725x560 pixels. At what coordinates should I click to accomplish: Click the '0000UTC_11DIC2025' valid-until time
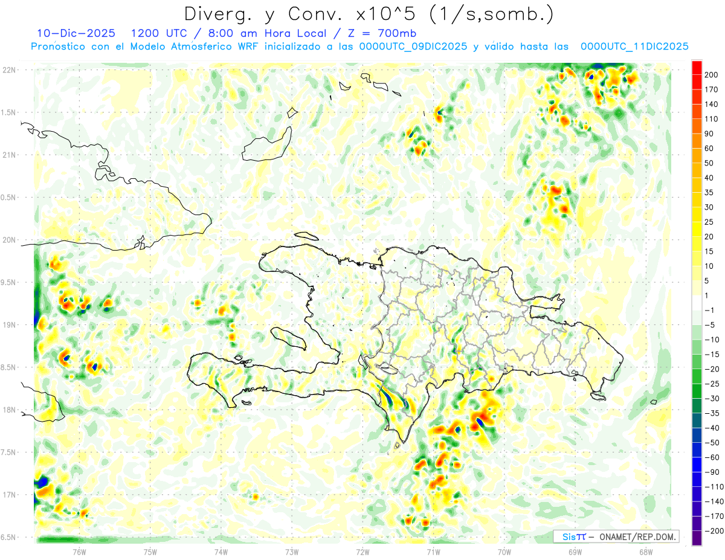pyautogui.click(x=634, y=47)
